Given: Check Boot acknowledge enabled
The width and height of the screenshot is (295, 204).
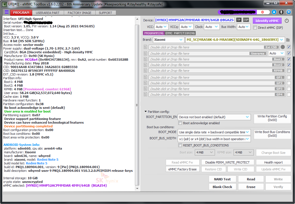Looking at the screenshot, I should point(180,123).
